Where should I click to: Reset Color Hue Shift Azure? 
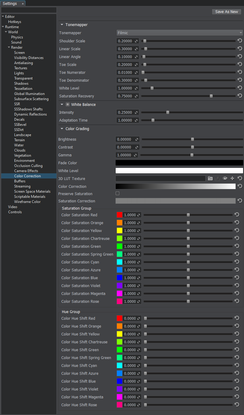coord(237,373)
